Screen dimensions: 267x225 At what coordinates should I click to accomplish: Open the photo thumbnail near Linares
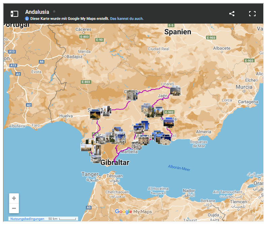[175, 91]
